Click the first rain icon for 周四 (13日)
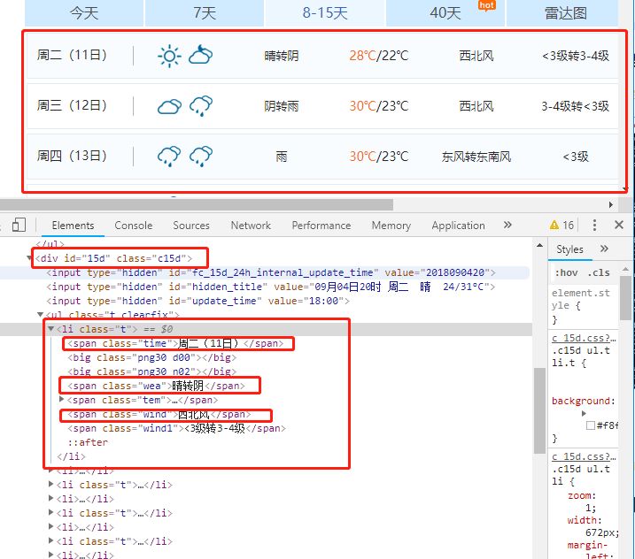 [169, 157]
